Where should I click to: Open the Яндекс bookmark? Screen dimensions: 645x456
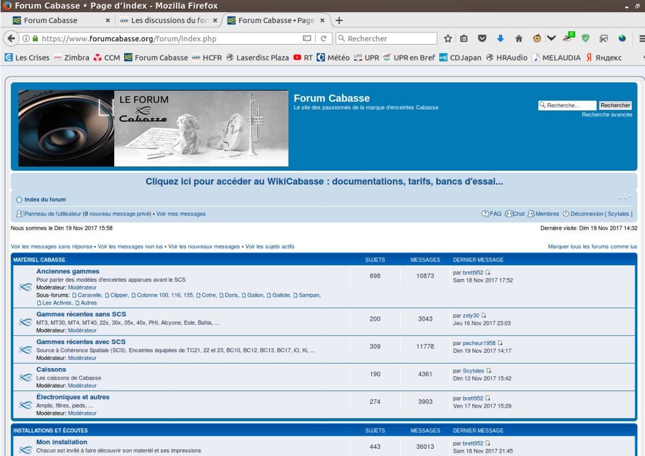[603, 58]
